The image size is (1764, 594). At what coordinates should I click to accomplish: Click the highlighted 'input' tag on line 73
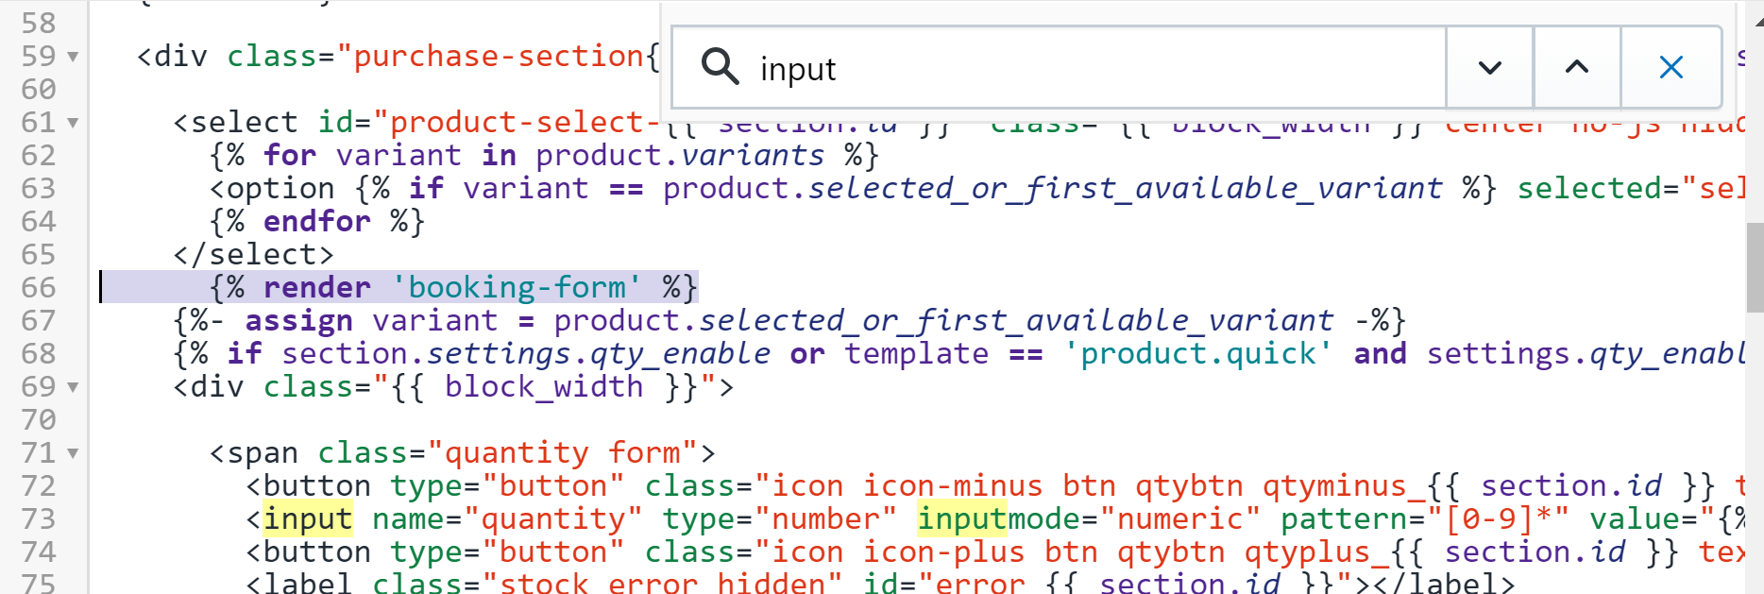point(308,518)
